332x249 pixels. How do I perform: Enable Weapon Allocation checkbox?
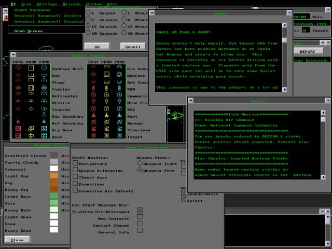[75, 170]
